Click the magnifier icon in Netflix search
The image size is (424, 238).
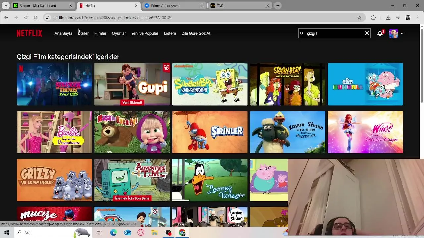tap(302, 33)
